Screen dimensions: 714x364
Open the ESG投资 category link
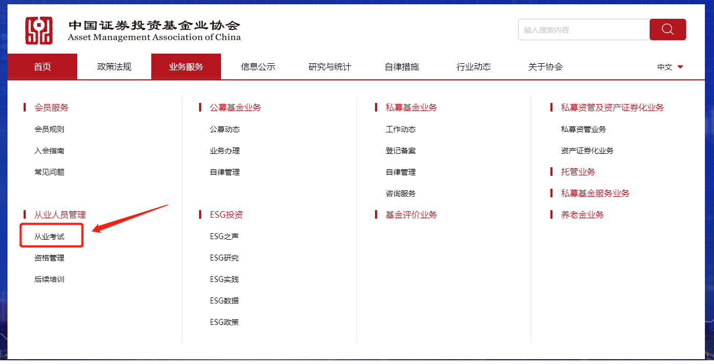(228, 214)
